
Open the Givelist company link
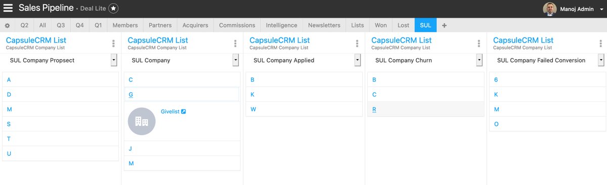tap(170, 111)
